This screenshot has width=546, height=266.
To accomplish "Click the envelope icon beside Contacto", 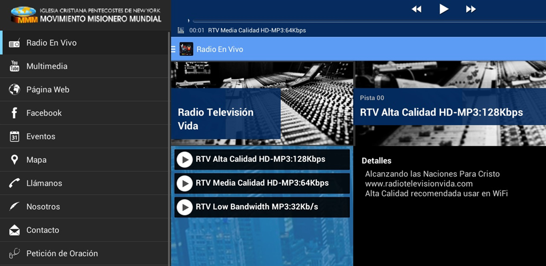I will coord(14,230).
